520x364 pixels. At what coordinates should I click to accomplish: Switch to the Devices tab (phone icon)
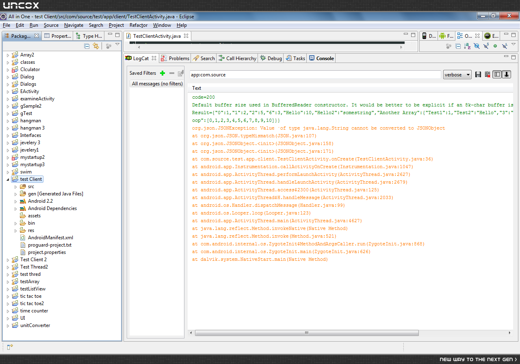[428, 36]
